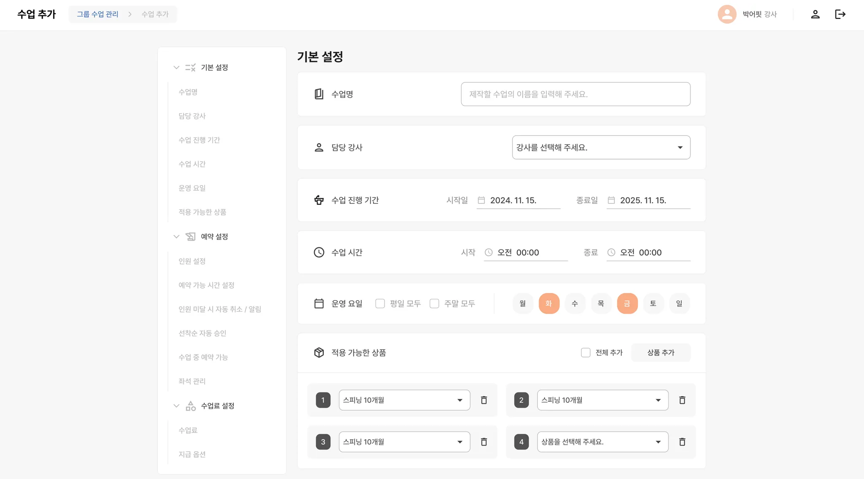Toggle the 토 day selection button
This screenshot has height=479, width=864.
pyautogui.click(x=653, y=303)
